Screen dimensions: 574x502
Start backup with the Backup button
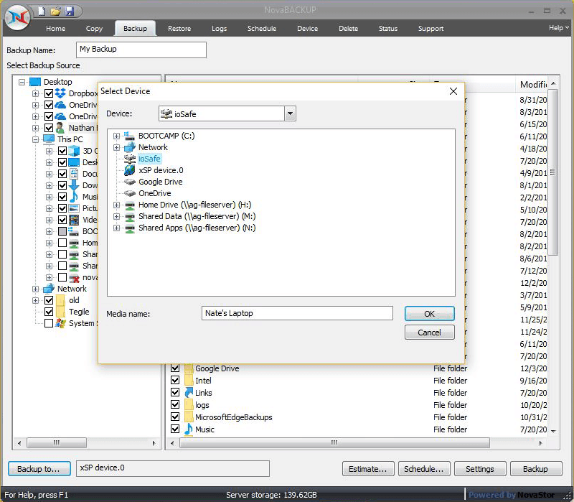coord(535,469)
